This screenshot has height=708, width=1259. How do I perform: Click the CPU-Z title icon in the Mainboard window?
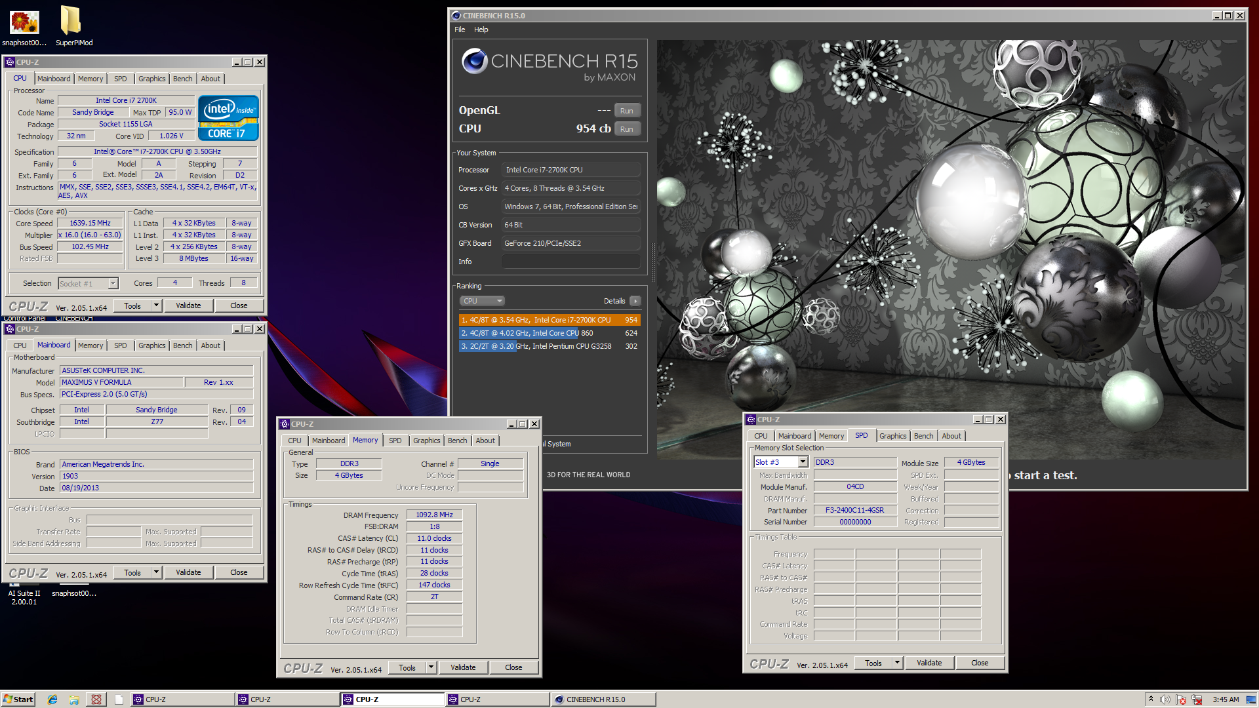coord(10,329)
